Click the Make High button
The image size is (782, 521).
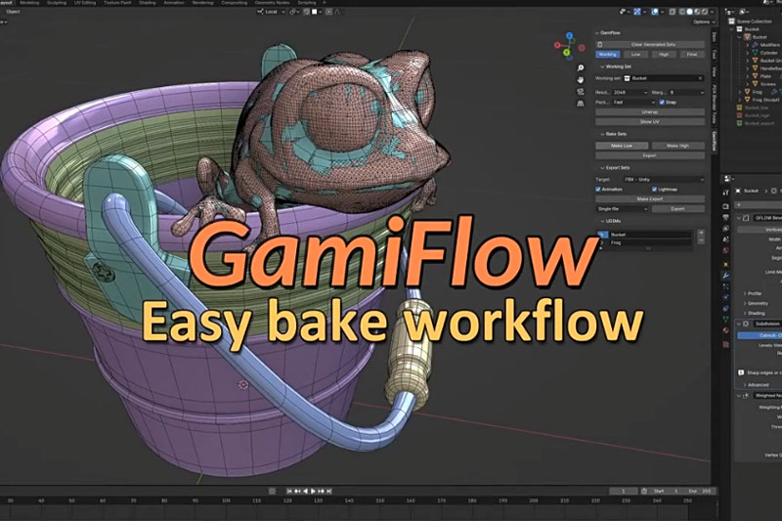(x=677, y=146)
